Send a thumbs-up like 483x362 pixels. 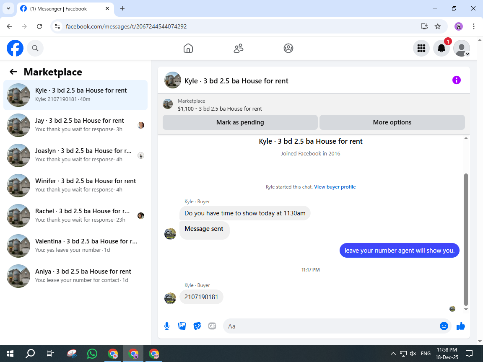click(x=460, y=326)
